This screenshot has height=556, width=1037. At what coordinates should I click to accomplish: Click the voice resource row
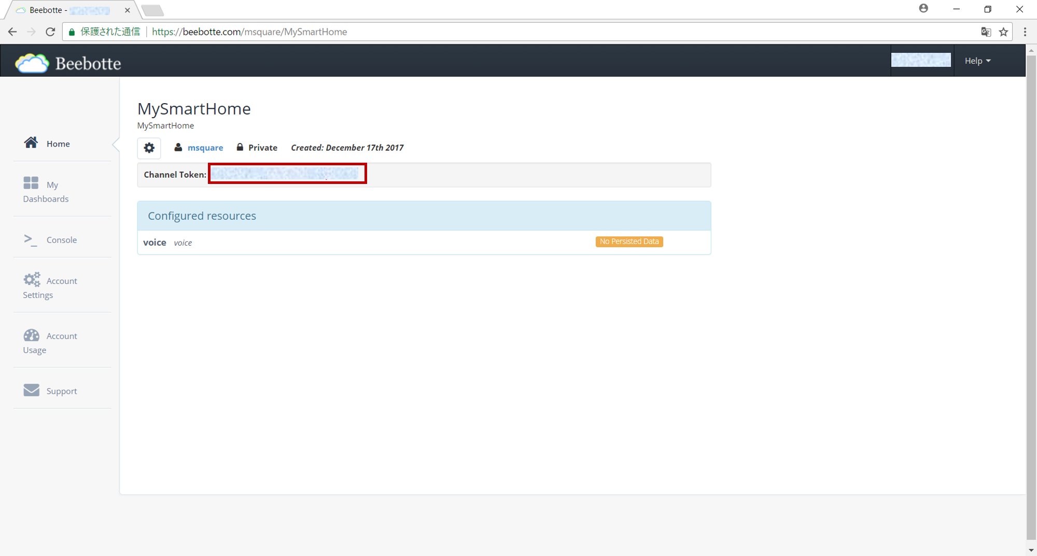point(424,242)
